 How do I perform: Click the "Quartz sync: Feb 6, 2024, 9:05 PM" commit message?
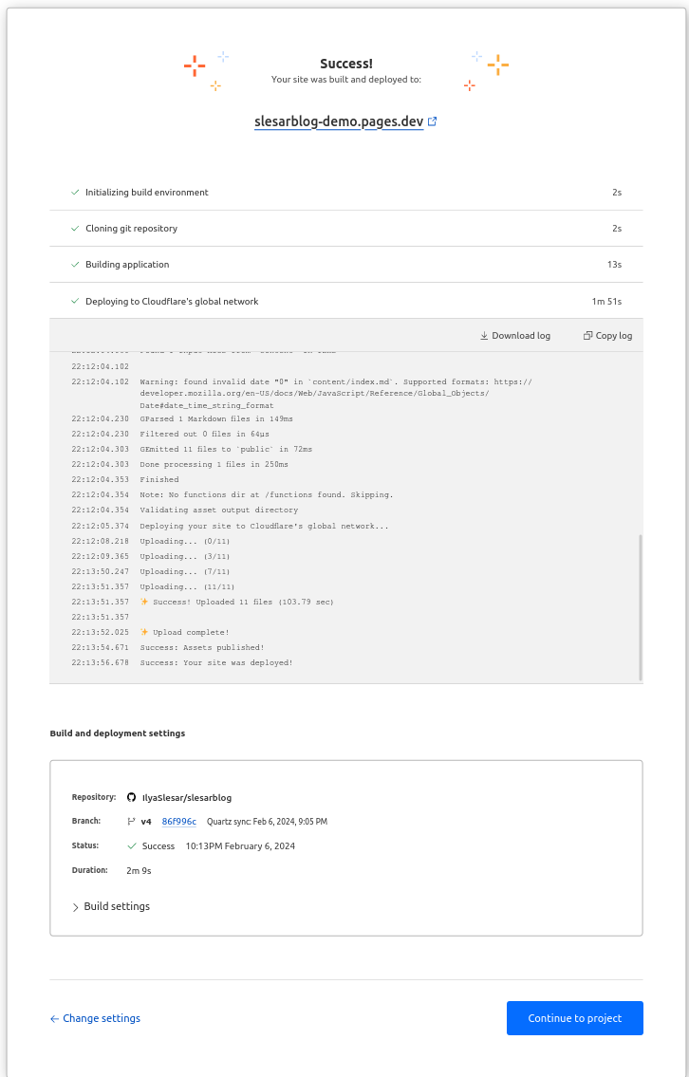pyautogui.click(x=268, y=822)
